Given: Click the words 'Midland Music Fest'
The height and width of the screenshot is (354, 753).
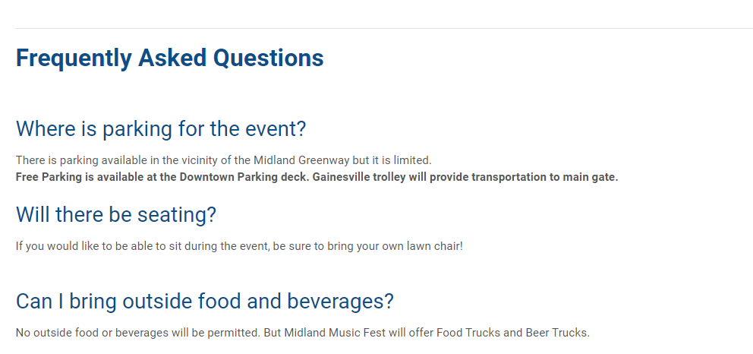Looking at the screenshot, I should coord(335,333).
